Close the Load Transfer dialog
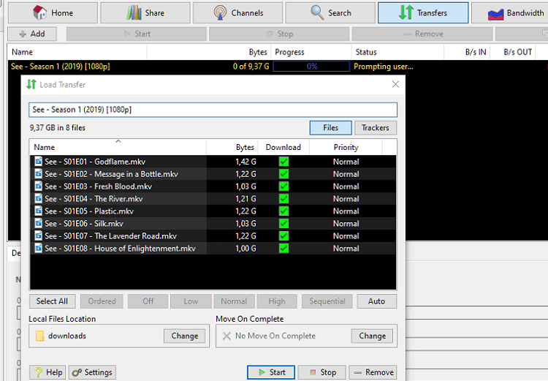The height and width of the screenshot is (381, 548). [395, 84]
